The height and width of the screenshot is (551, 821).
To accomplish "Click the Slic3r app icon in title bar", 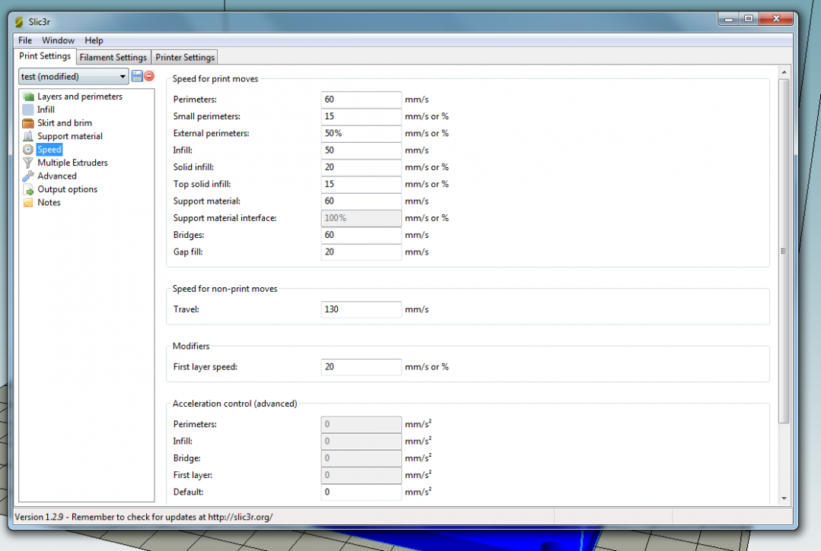I will tap(19, 22).
